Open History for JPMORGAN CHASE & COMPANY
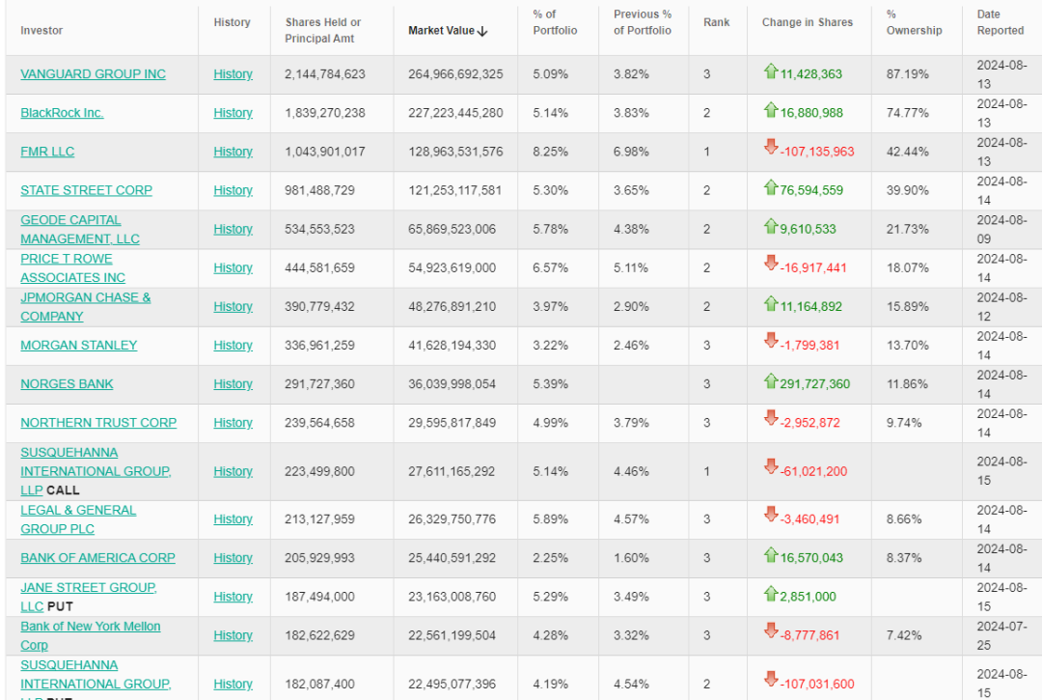 (233, 306)
